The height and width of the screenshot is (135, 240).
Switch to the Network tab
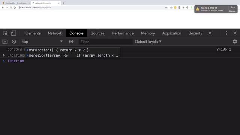point(55,33)
